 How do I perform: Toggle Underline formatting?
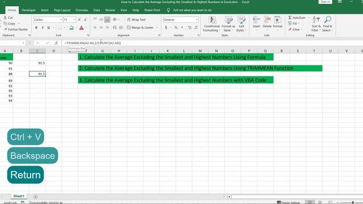click(x=49, y=28)
